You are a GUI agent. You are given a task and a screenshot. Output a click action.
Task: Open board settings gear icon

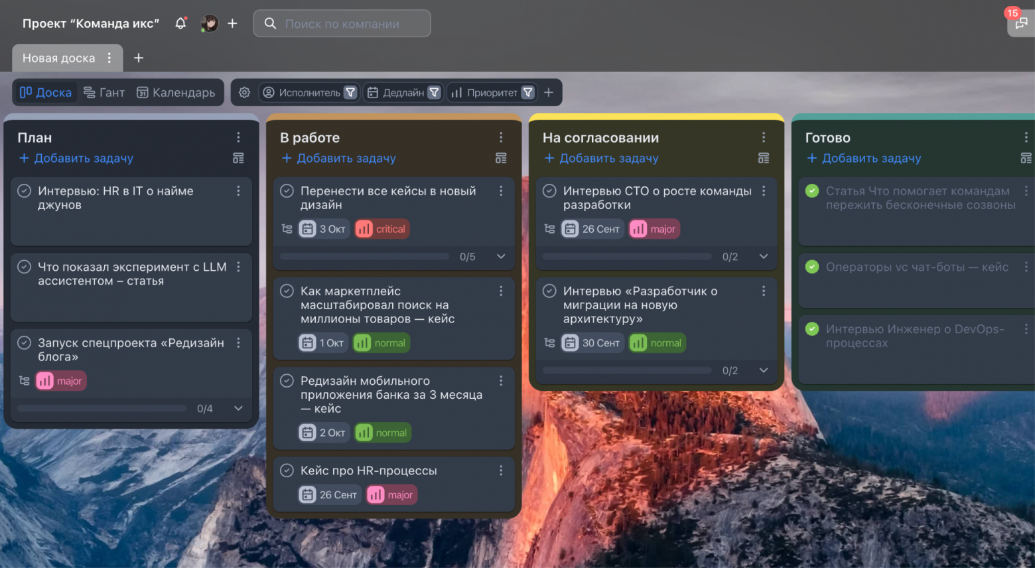(x=245, y=92)
